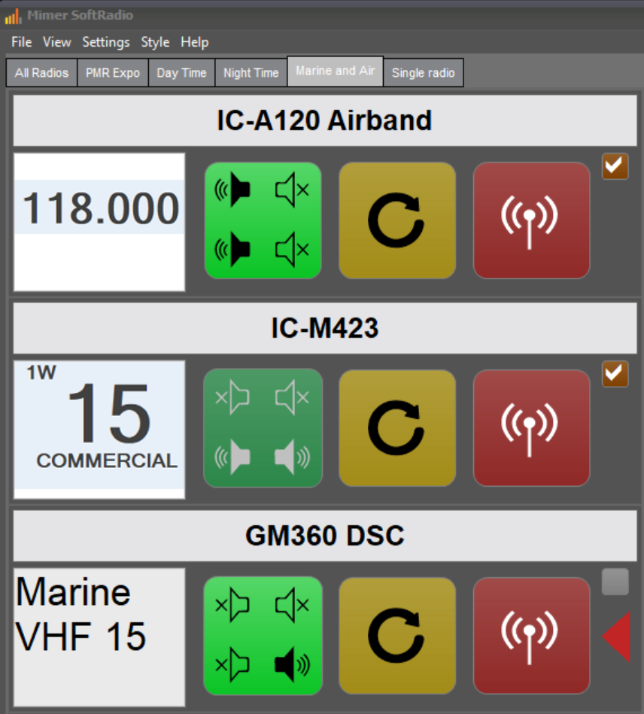
Task: Click the IC-M423 yellow replay arrow button
Action: click(397, 428)
